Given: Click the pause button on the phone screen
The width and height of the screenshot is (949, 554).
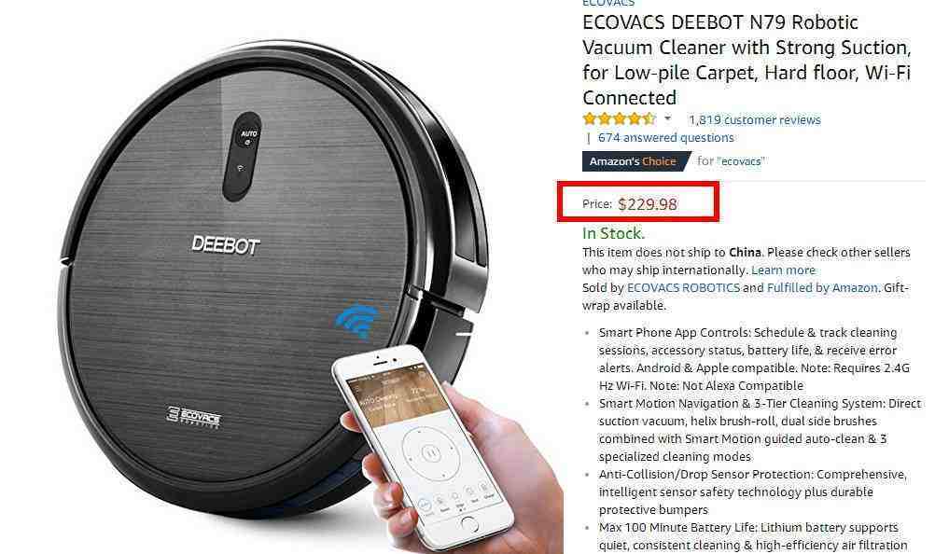Looking at the screenshot, I should point(430,452).
